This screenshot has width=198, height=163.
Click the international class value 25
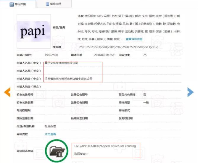[145, 55]
